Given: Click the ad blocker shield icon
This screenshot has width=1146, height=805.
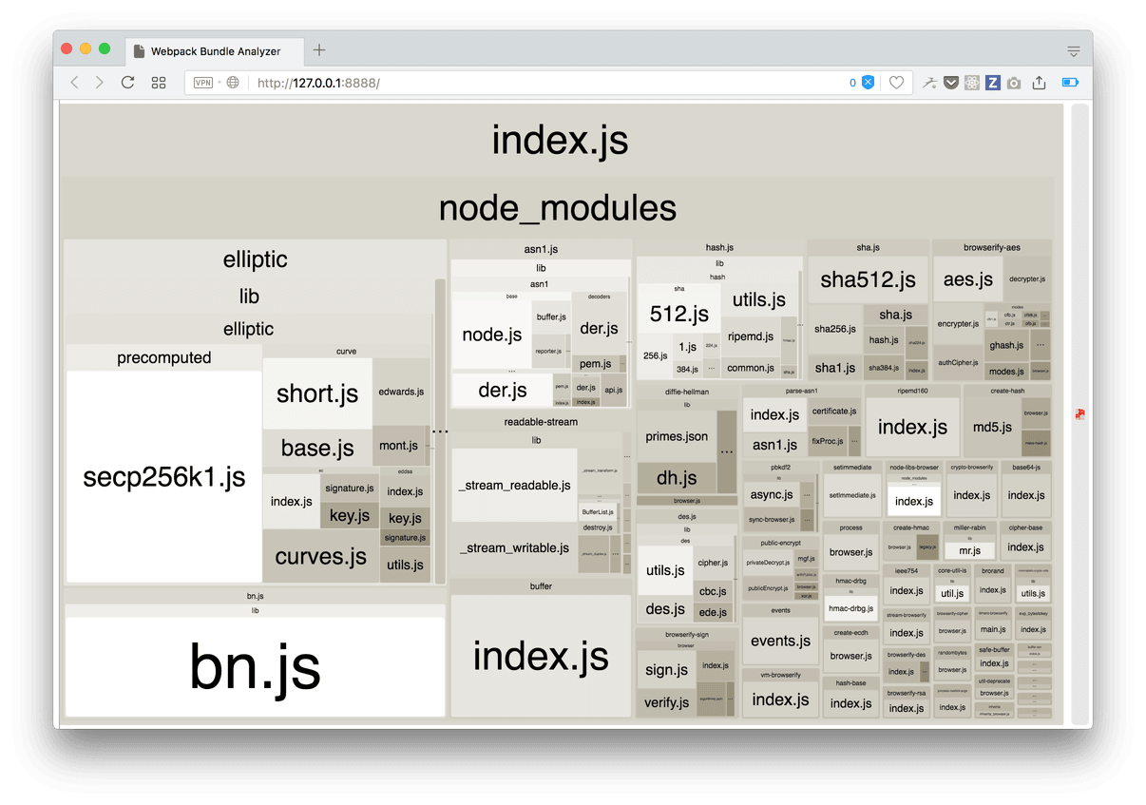Looking at the screenshot, I should [x=868, y=83].
